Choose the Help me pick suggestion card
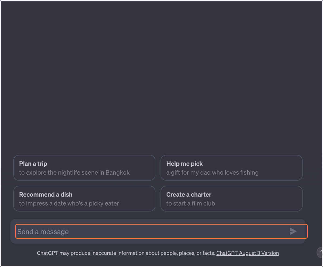 coord(231,168)
